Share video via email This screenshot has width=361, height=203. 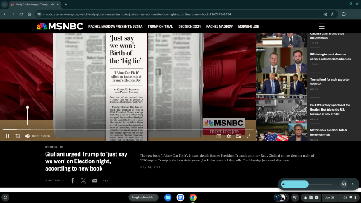tap(95, 181)
